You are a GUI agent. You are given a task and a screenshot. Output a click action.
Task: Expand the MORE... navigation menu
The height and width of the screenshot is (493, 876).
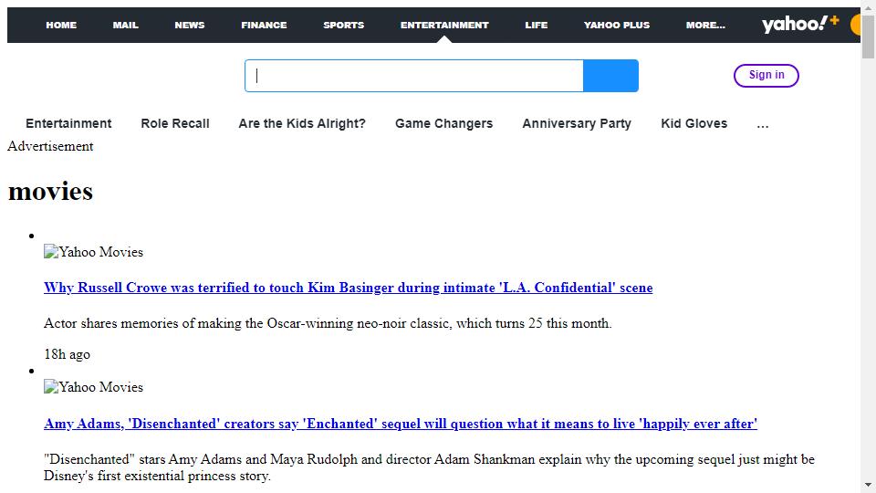[x=705, y=26]
